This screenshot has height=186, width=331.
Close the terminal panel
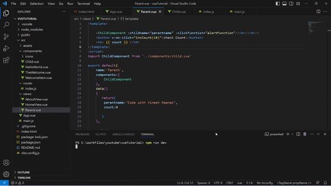click(325, 134)
